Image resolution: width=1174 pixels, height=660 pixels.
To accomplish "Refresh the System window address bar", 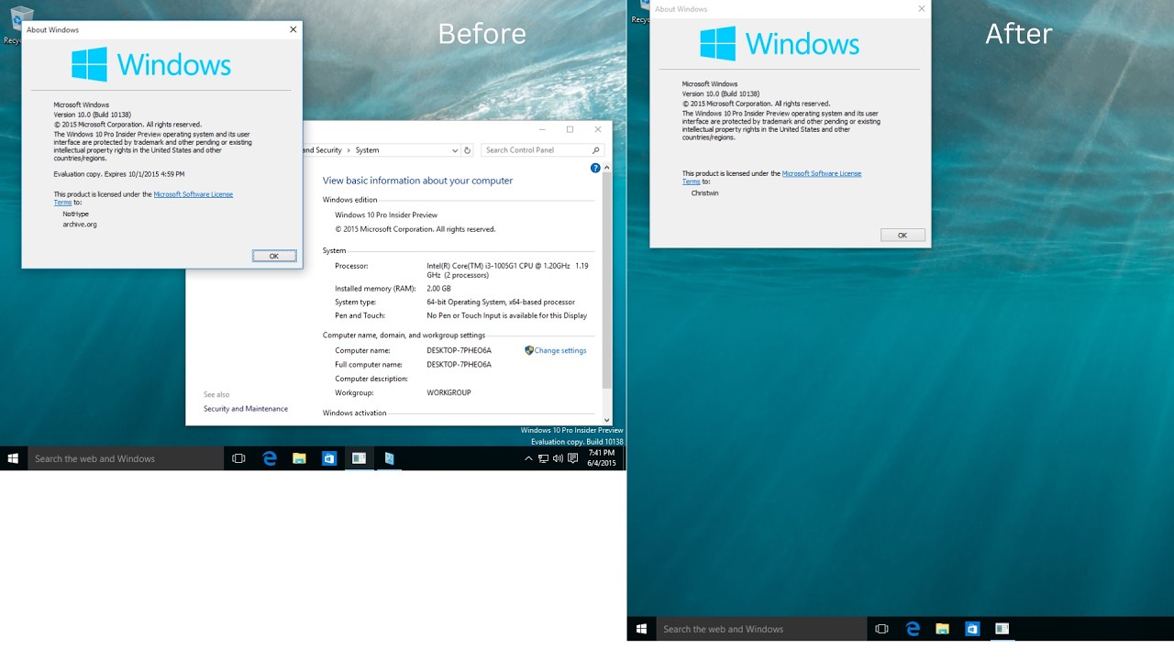I will pyautogui.click(x=467, y=150).
